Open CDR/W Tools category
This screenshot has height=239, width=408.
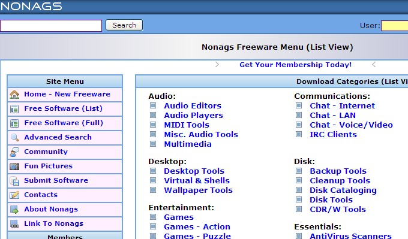pos(337,210)
